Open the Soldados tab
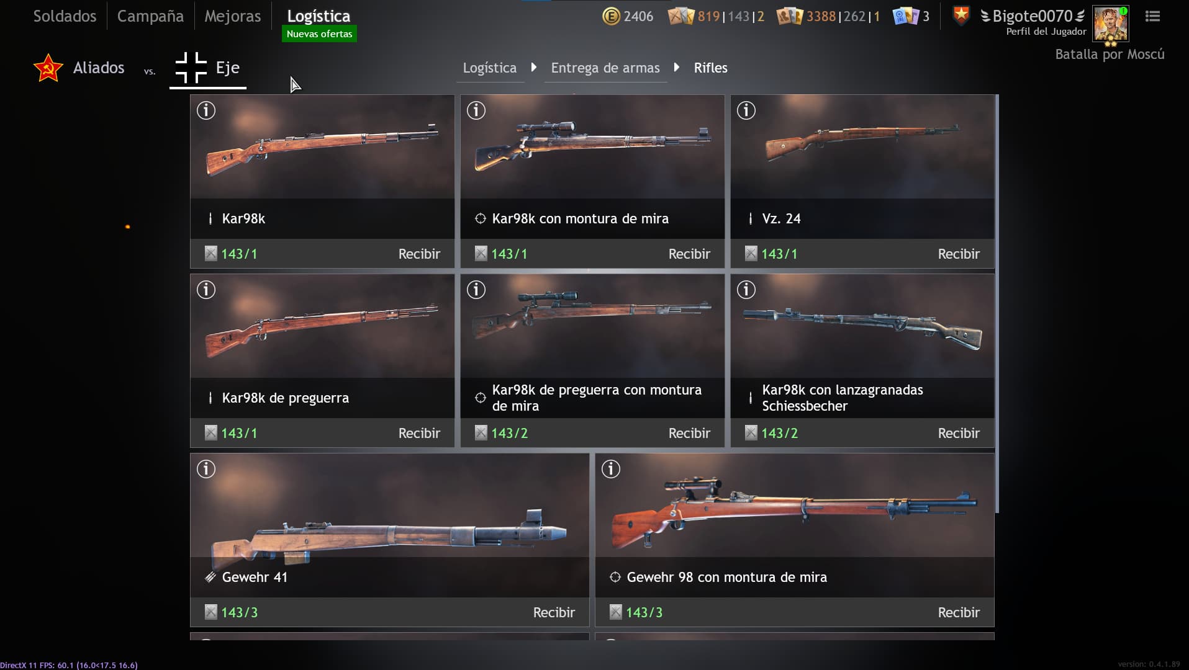 pos(65,16)
